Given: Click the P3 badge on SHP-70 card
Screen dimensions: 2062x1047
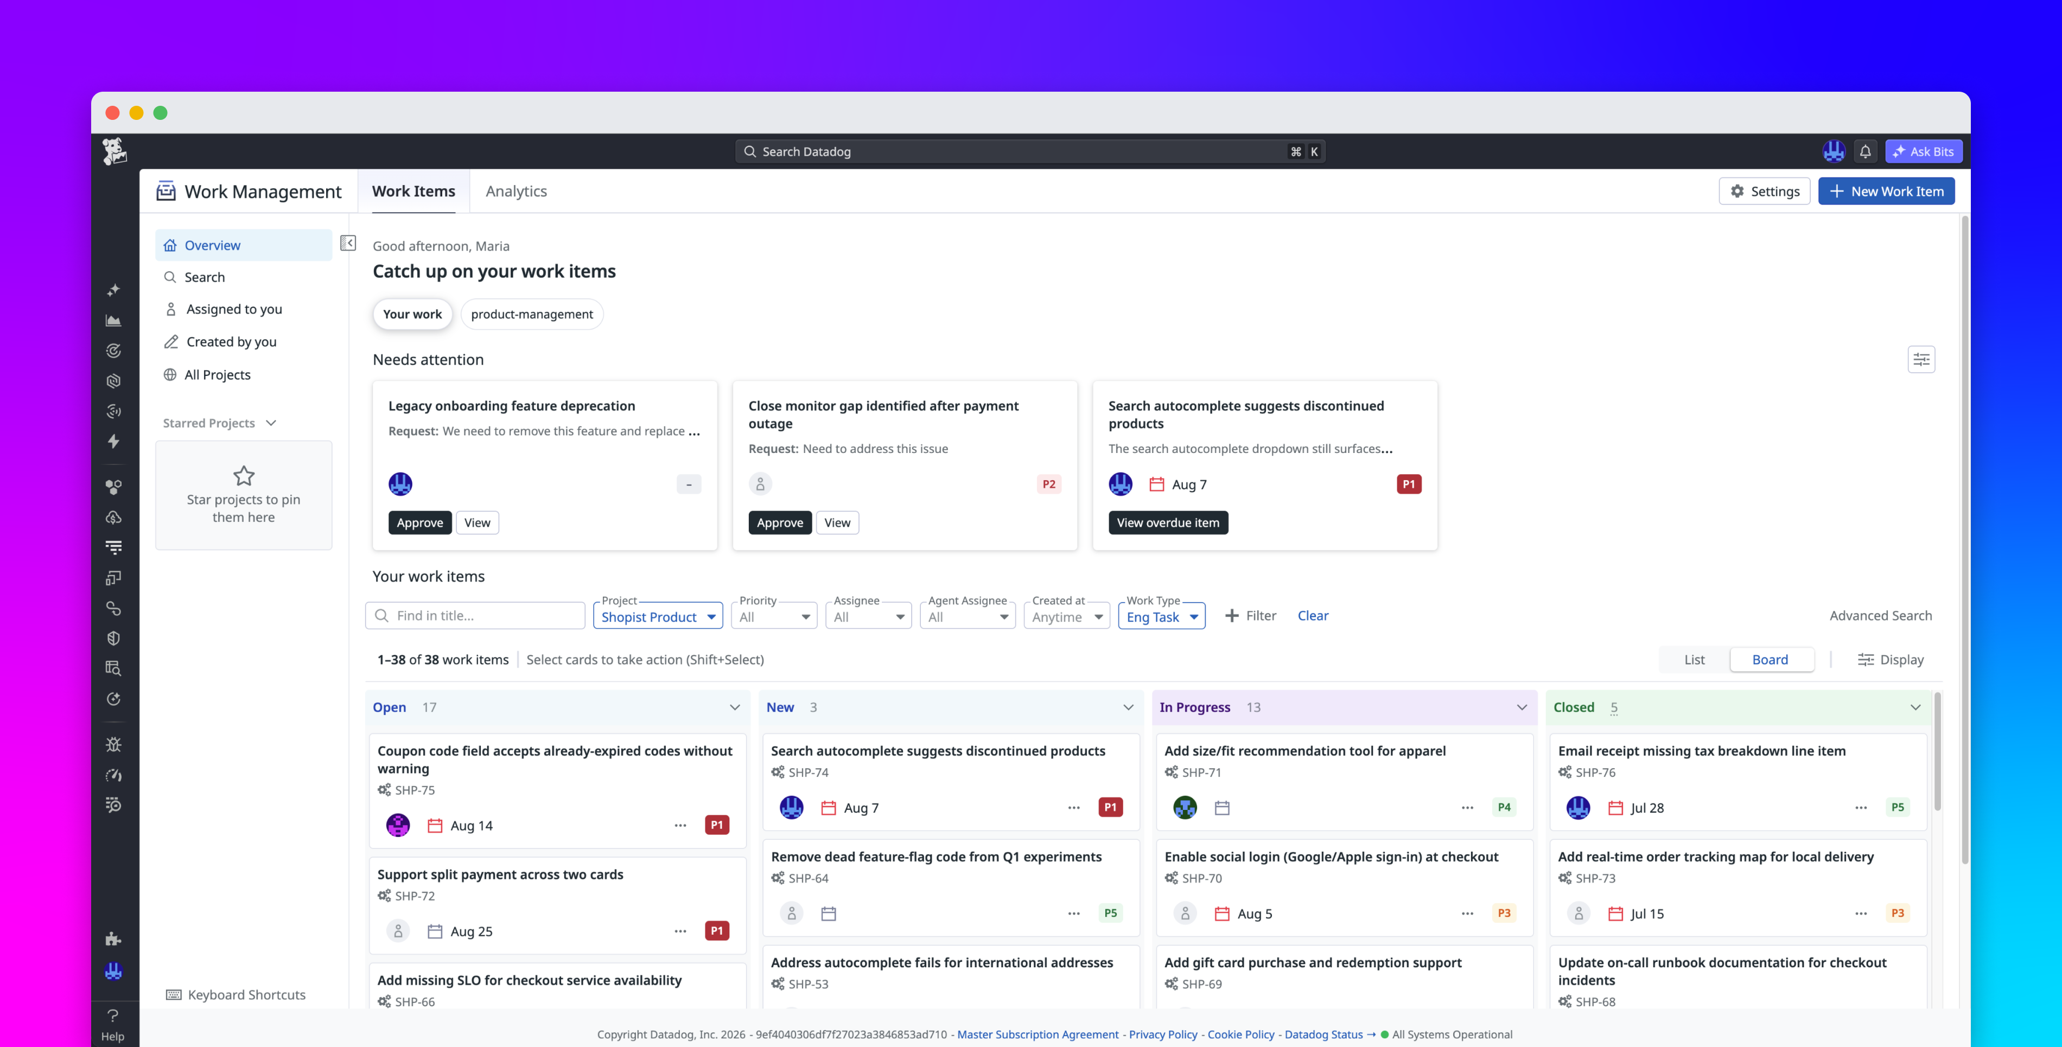Looking at the screenshot, I should (1504, 914).
